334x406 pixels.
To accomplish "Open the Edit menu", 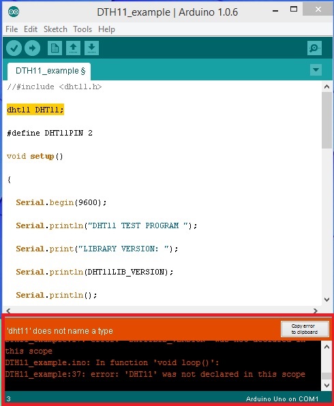I will 31,29.
